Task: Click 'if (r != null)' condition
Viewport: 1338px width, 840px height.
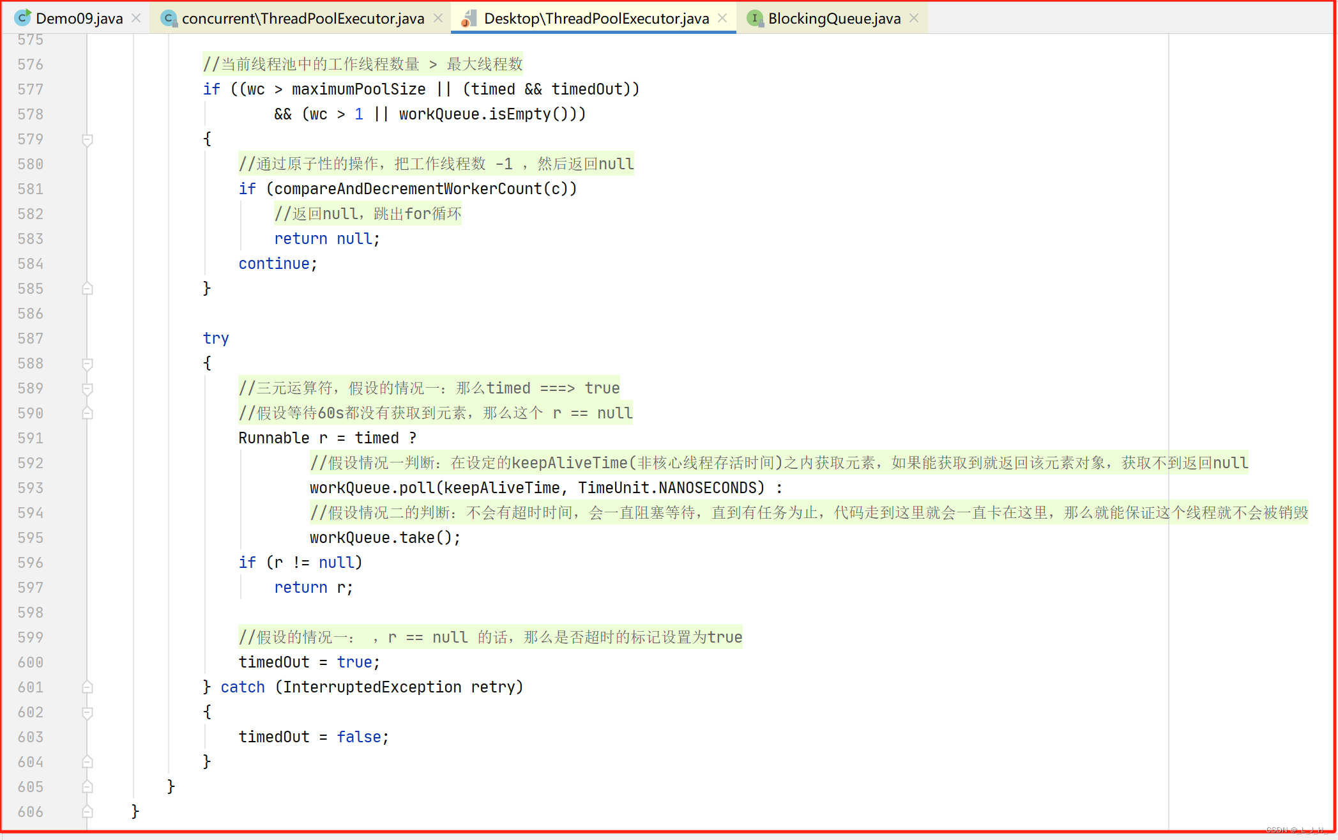Action: click(300, 563)
